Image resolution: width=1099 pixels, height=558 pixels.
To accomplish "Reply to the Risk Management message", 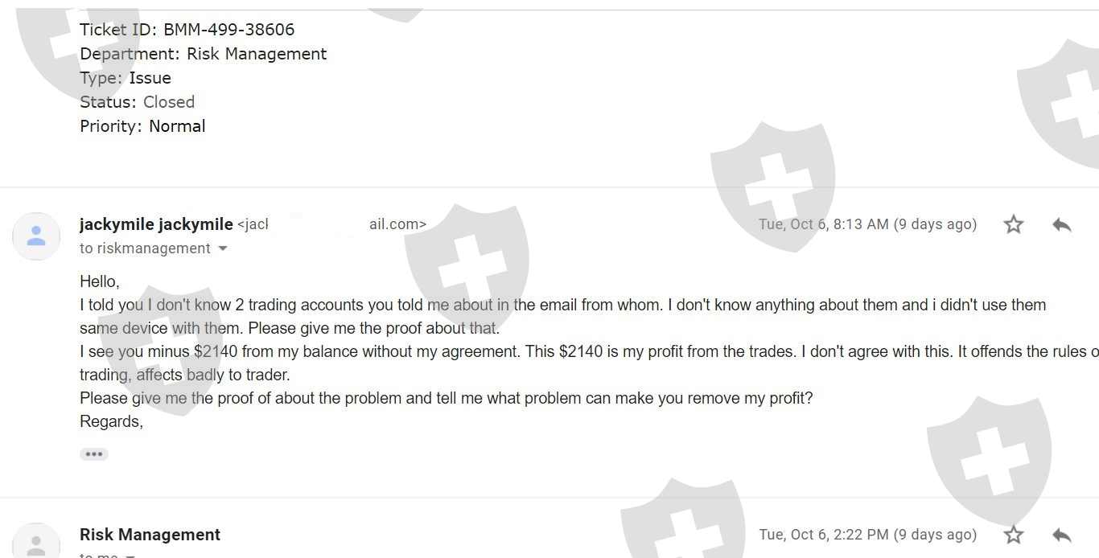I will [1061, 535].
